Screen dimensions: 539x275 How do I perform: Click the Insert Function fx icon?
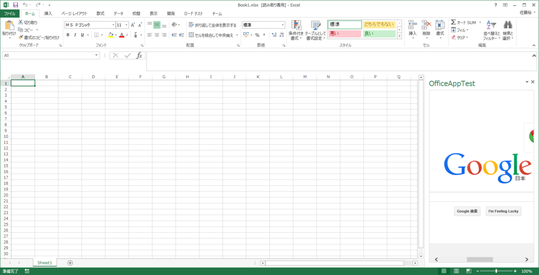tap(139, 56)
